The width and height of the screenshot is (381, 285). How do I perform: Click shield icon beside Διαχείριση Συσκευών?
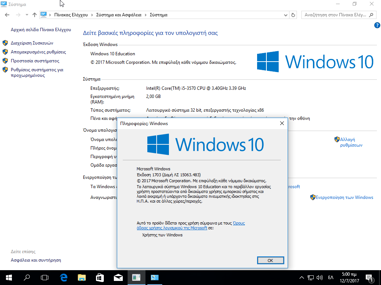pos(5,43)
